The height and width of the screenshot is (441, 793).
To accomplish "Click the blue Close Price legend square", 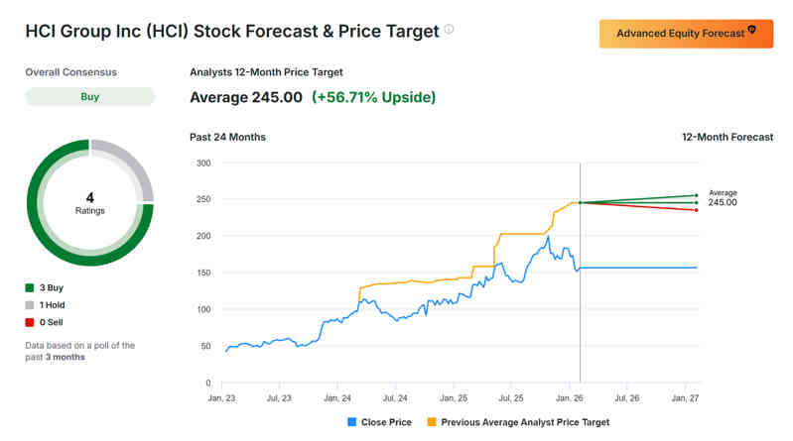I will [351, 422].
